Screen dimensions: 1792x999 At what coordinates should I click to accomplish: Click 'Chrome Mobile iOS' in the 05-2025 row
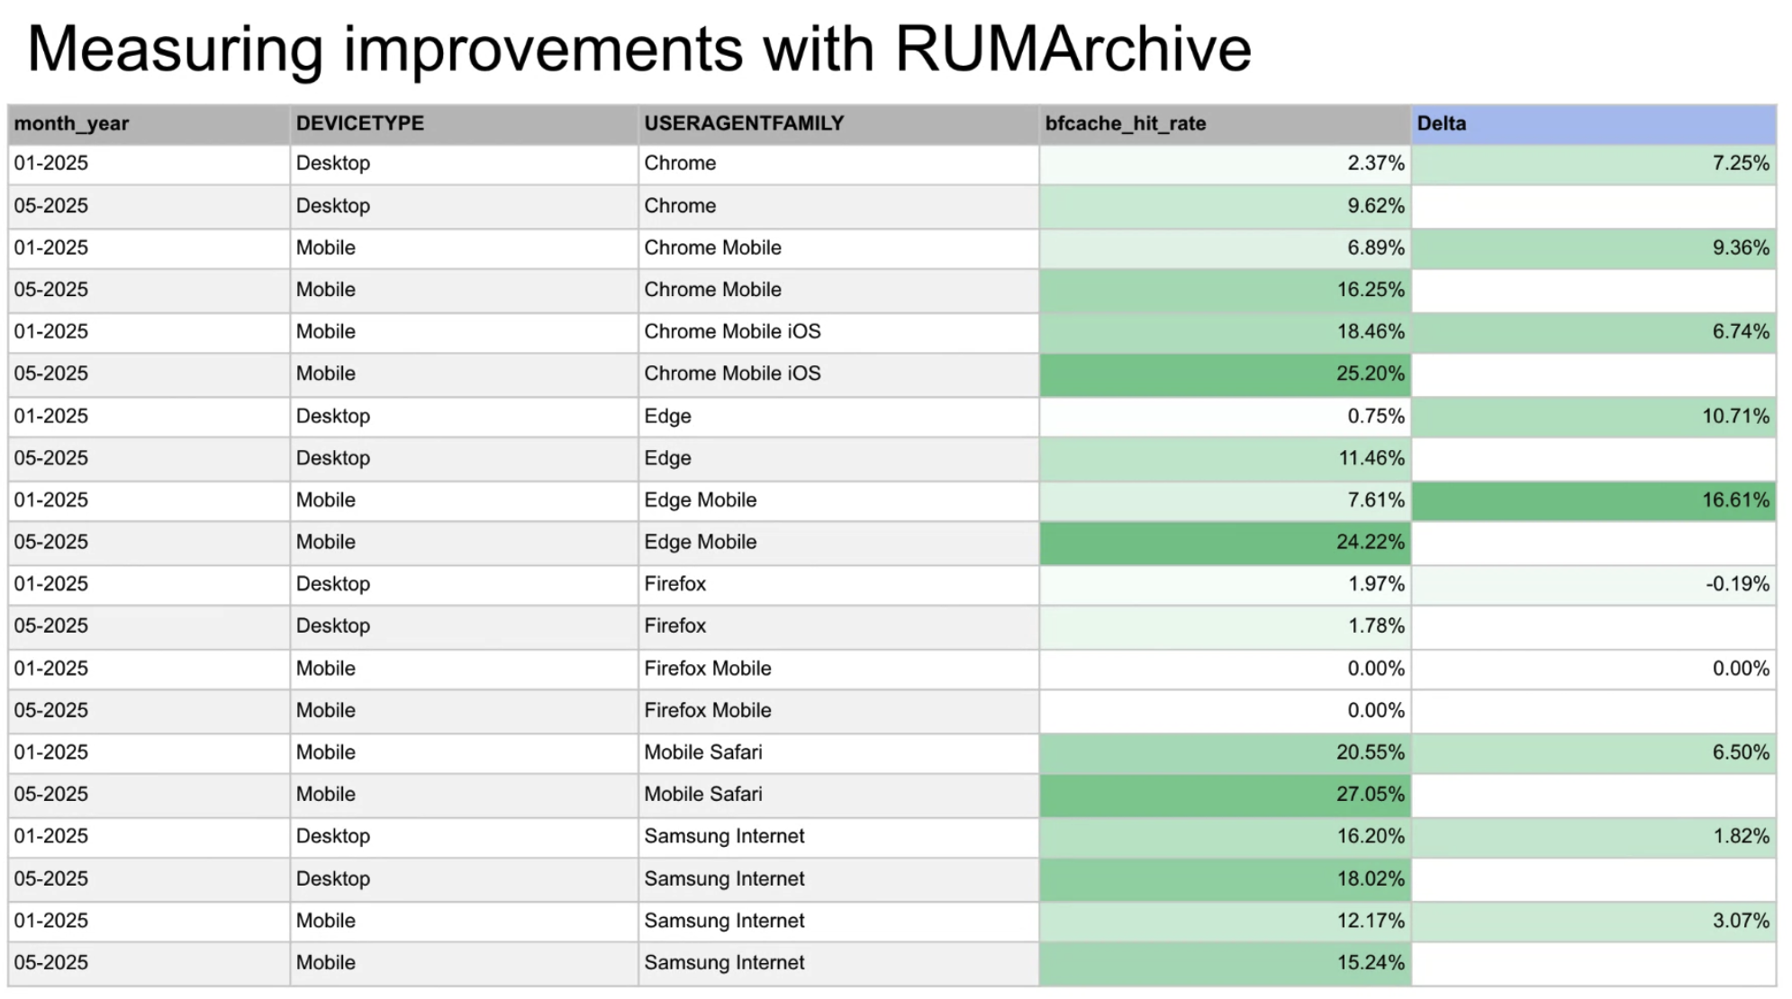pyautogui.click(x=732, y=374)
